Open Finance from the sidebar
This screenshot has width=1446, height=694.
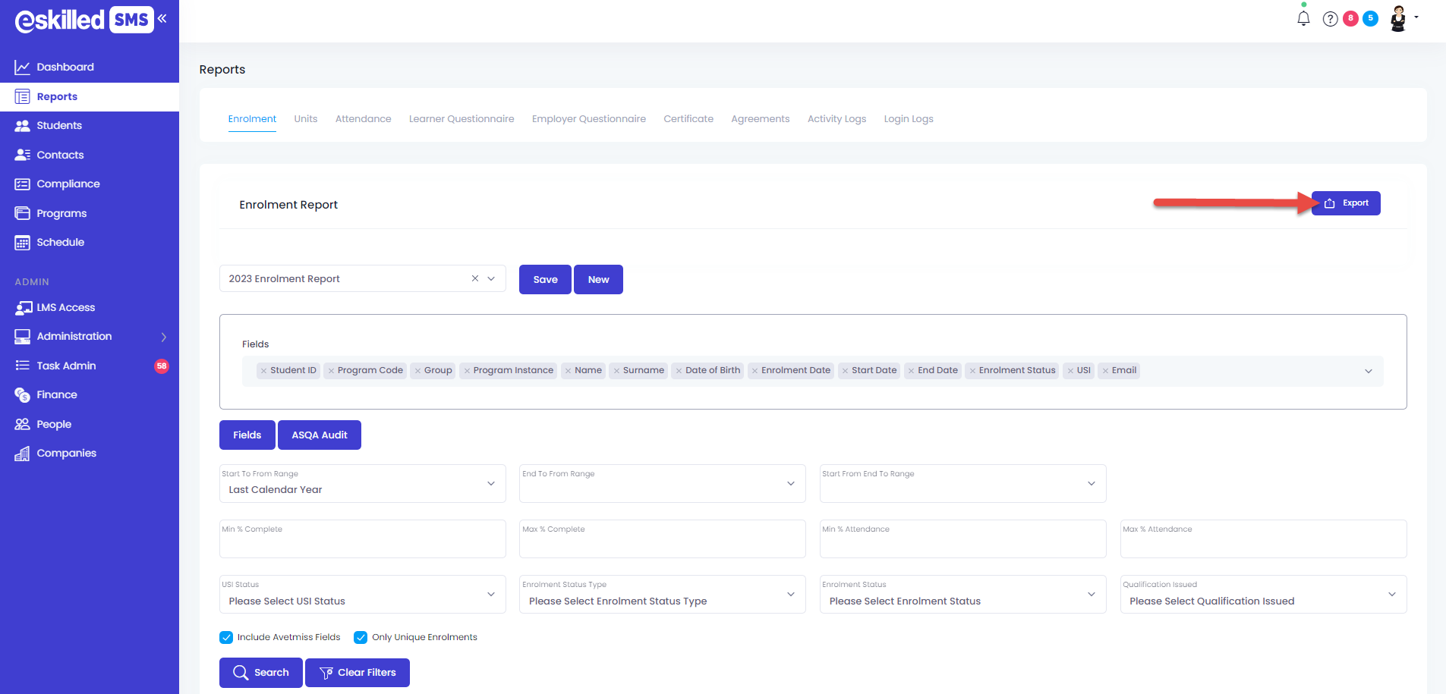(57, 394)
